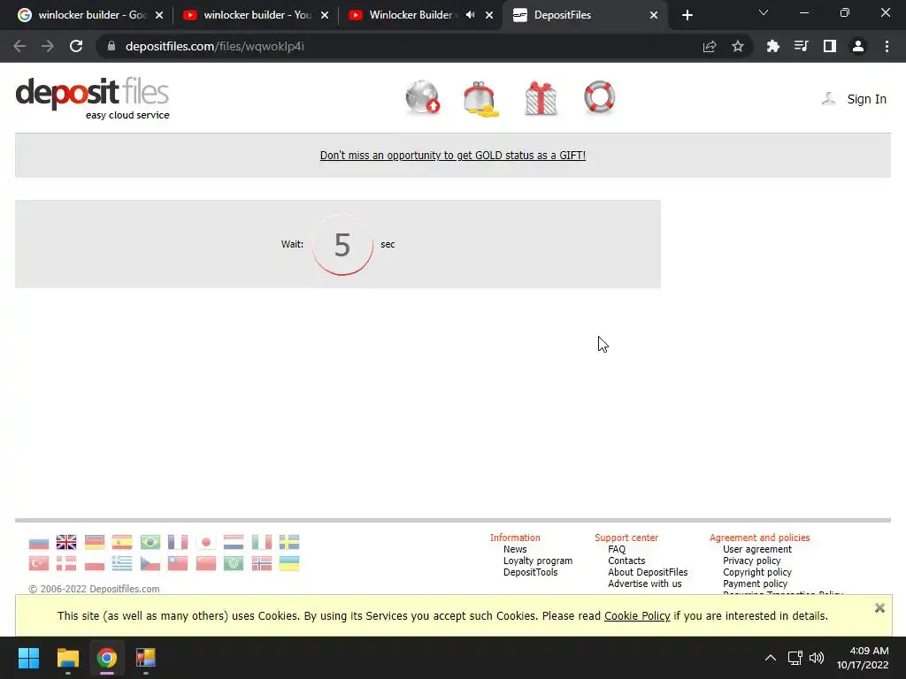Open the Contacts link
Viewport: 906px width, 679px height.
(x=626, y=561)
